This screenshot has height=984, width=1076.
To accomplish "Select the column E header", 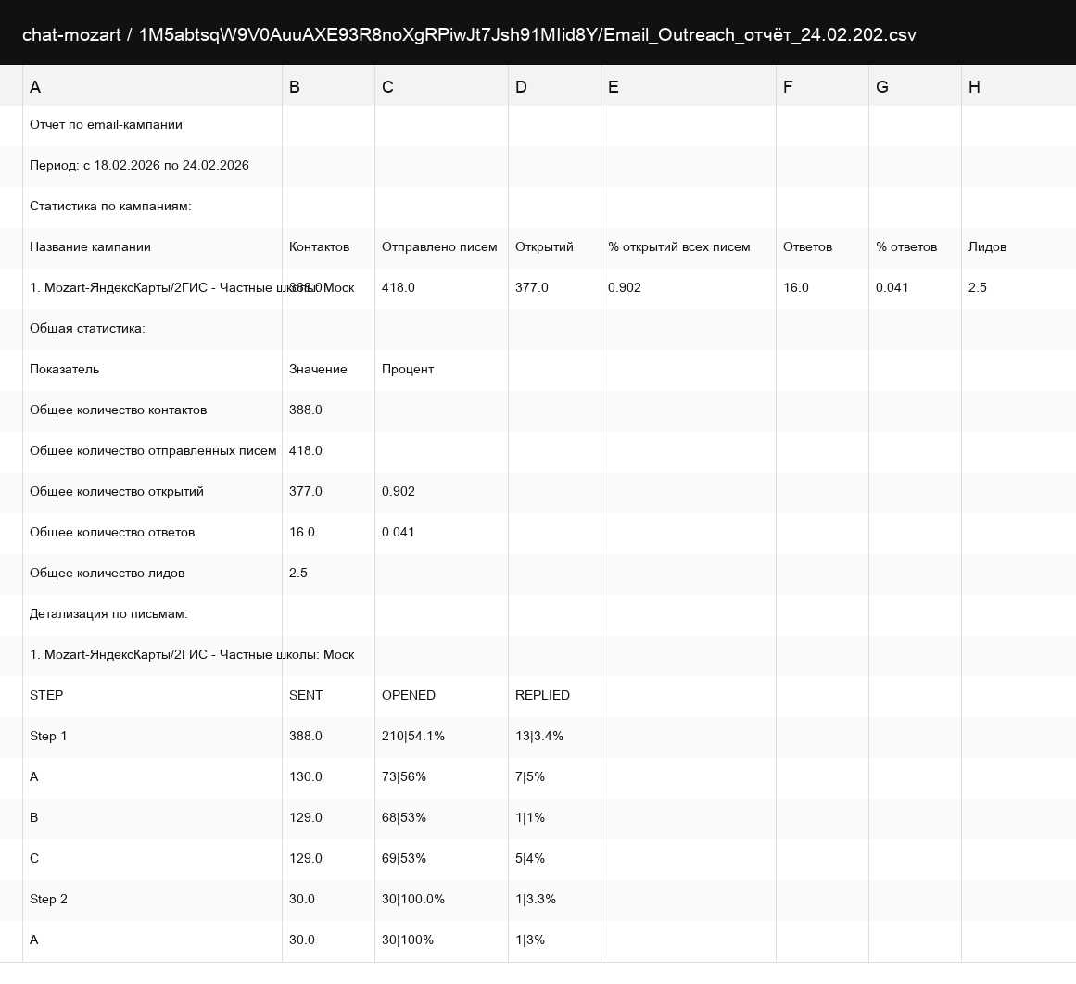I will tap(689, 86).
